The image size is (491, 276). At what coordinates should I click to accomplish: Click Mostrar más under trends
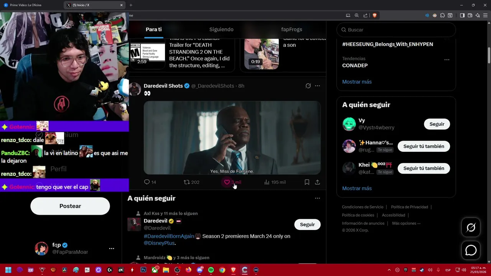click(357, 82)
